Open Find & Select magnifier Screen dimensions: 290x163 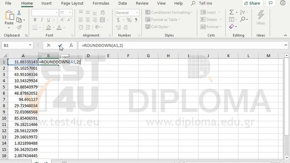pos(243,19)
